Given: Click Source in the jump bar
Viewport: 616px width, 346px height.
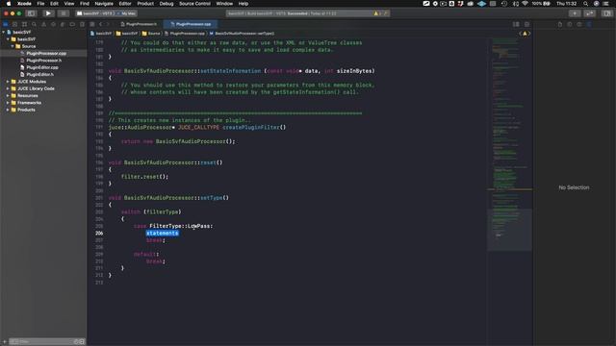Looking at the screenshot, I should [151, 34].
